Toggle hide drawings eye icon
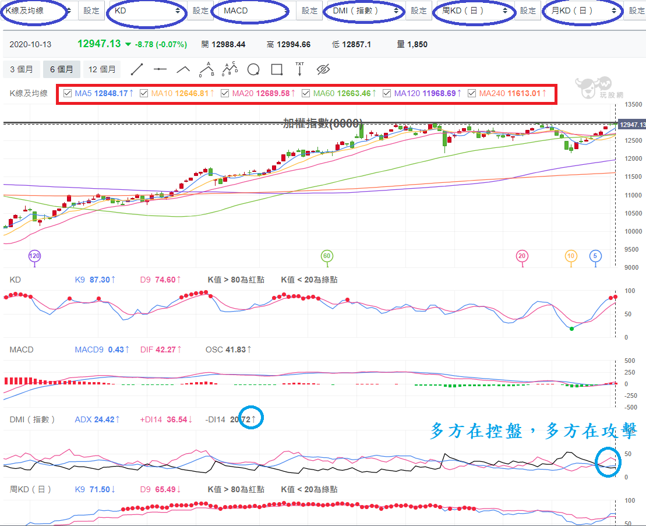This screenshot has height=526, width=646. tap(323, 70)
